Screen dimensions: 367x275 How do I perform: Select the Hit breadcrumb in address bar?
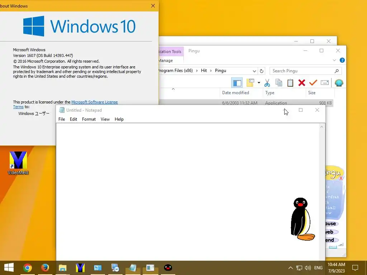click(204, 71)
